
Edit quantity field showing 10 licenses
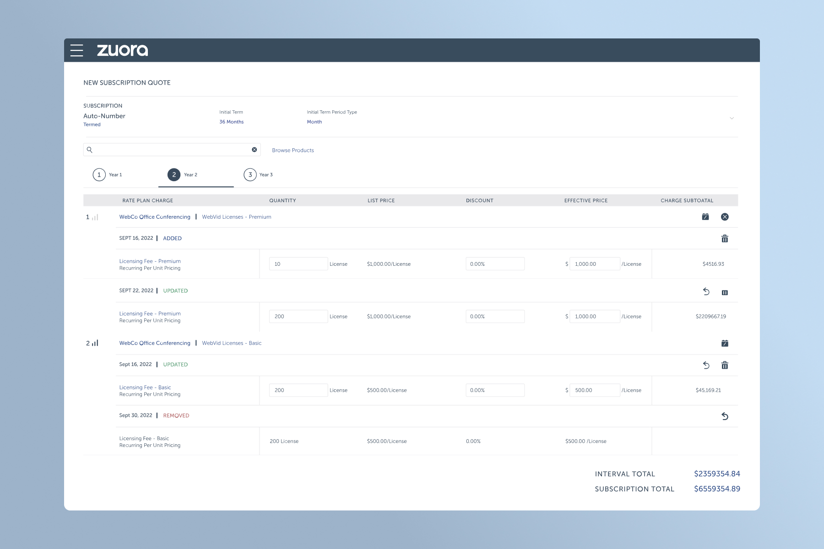[x=298, y=264]
